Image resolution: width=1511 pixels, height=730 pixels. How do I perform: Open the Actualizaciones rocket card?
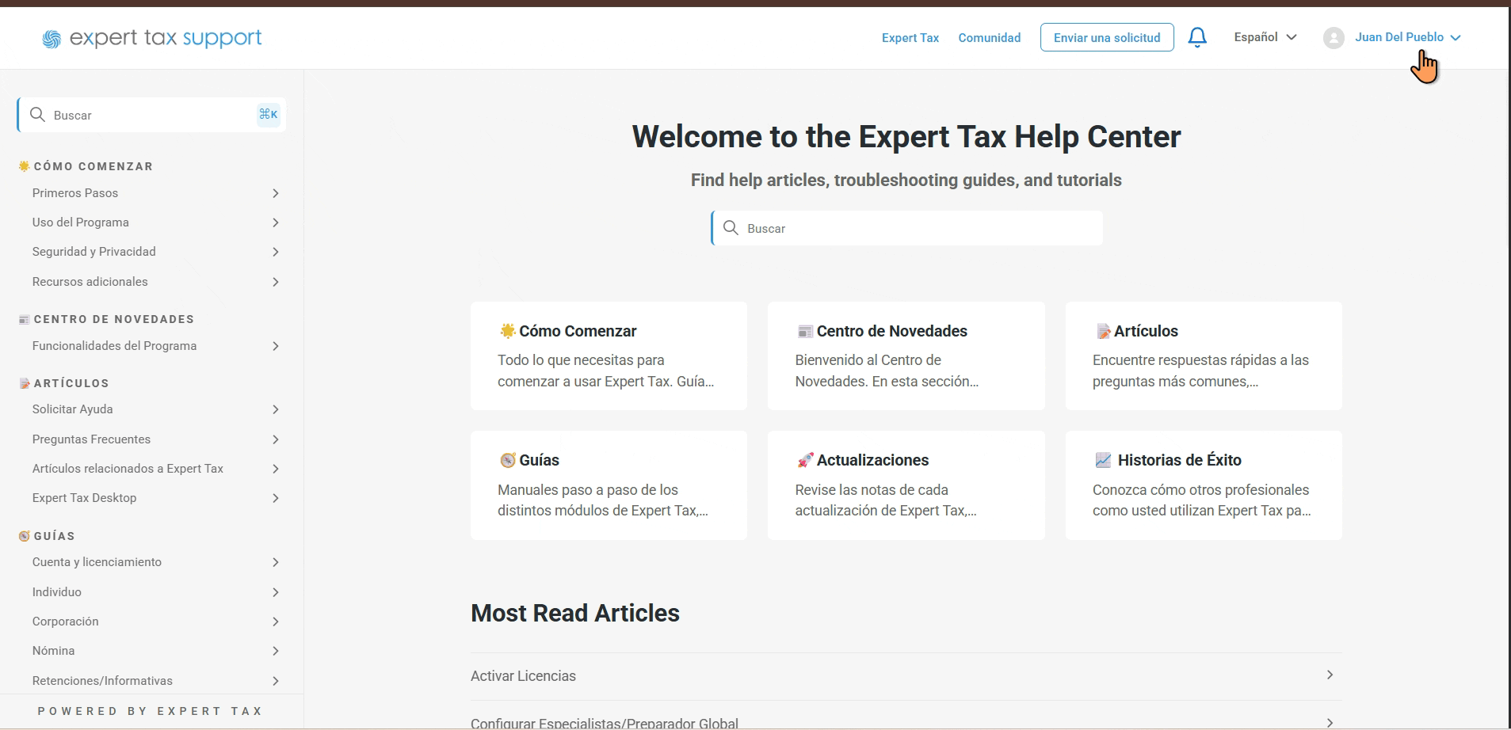coord(906,485)
